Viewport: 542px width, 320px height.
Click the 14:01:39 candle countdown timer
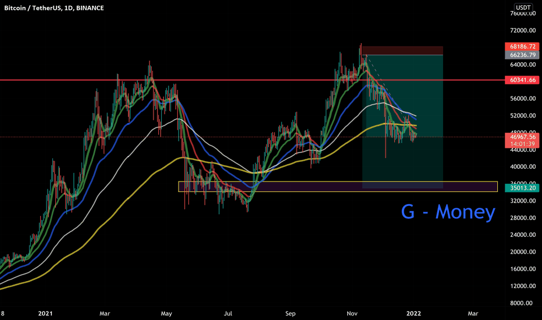[x=522, y=144]
